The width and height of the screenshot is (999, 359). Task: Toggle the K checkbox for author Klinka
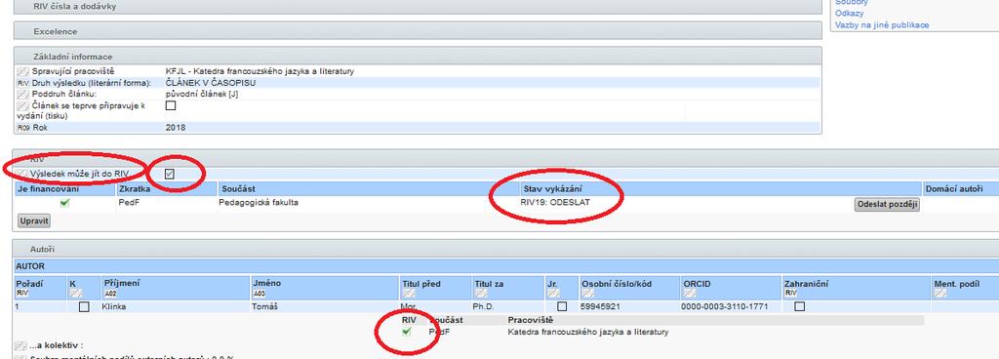tap(84, 306)
